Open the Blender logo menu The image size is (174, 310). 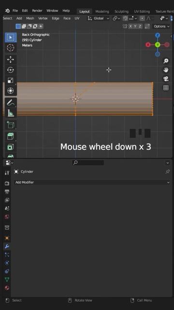(7, 11)
